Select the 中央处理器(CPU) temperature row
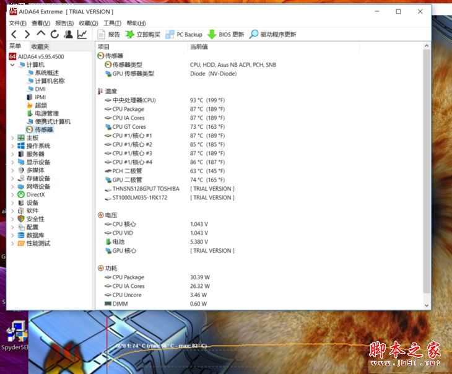The width and height of the screenshot is (452, 374). (258, 100)
